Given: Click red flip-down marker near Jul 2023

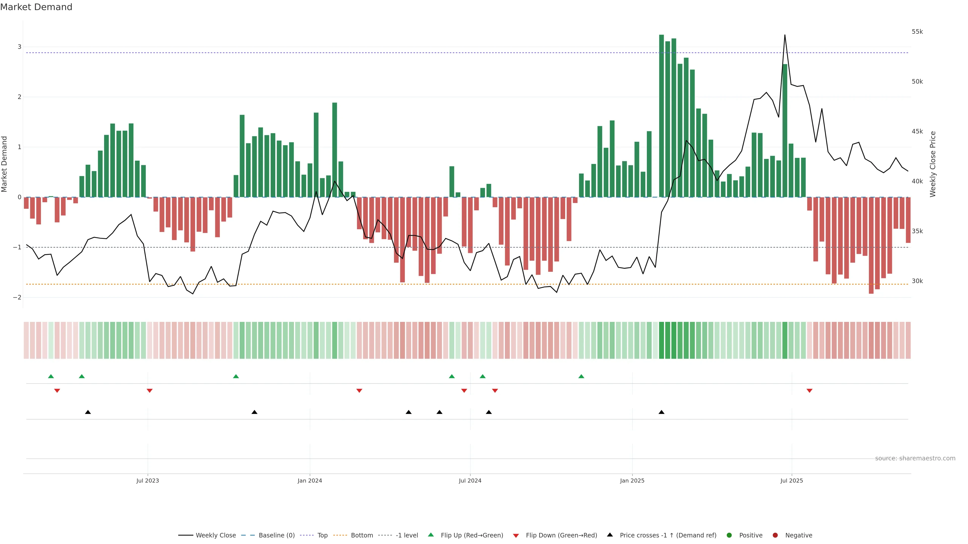Looking at the screenshot, I should pos(149,391).
